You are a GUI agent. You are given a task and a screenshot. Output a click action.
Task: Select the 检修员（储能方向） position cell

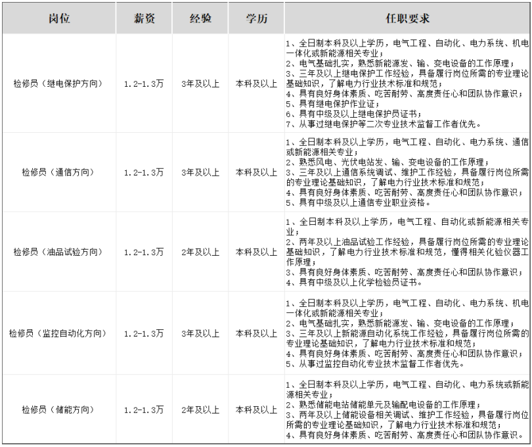[x=58, y=410]
